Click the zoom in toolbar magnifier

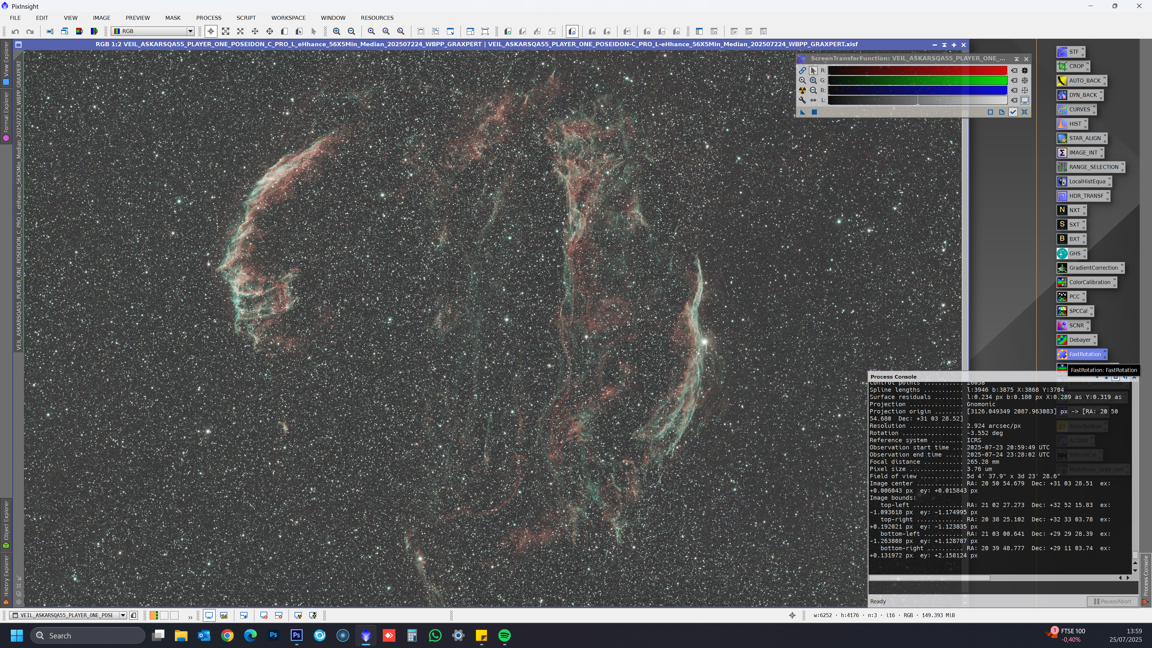pos(337,31)
